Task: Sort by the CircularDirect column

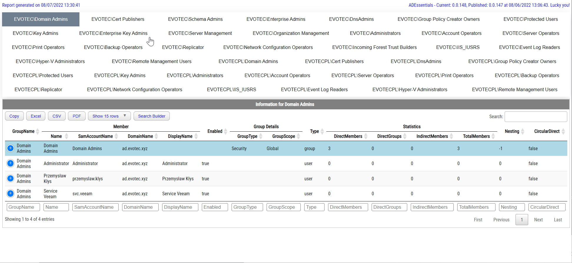Action: pyautogui.click(x=563, y=131)
